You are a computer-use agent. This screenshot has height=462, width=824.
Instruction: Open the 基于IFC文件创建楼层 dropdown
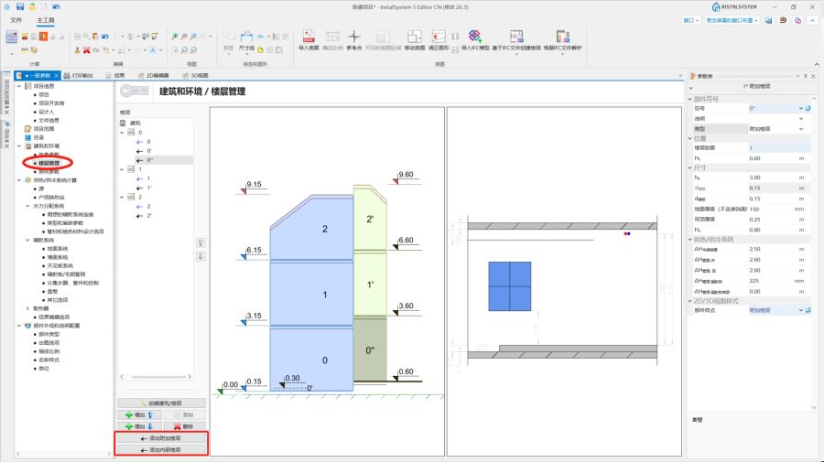pos(516,53)
